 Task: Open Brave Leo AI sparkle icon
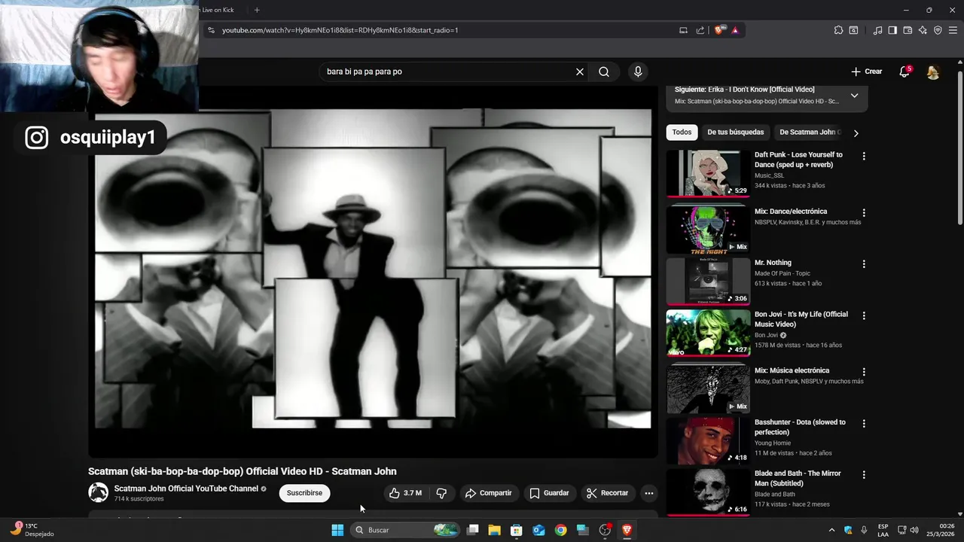point(923,30)
